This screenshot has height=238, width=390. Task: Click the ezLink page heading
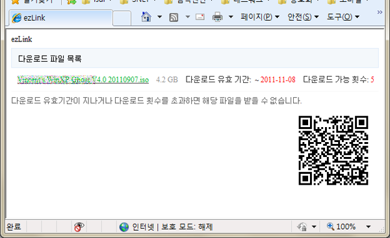[x=21, y=39]
